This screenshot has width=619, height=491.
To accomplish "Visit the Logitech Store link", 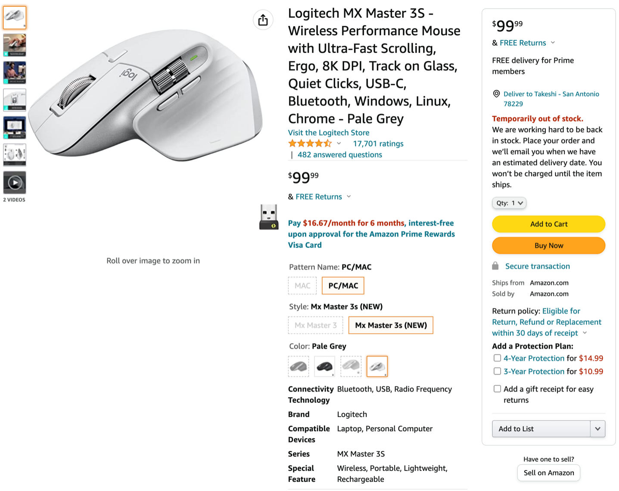I will tap(329, 133).
